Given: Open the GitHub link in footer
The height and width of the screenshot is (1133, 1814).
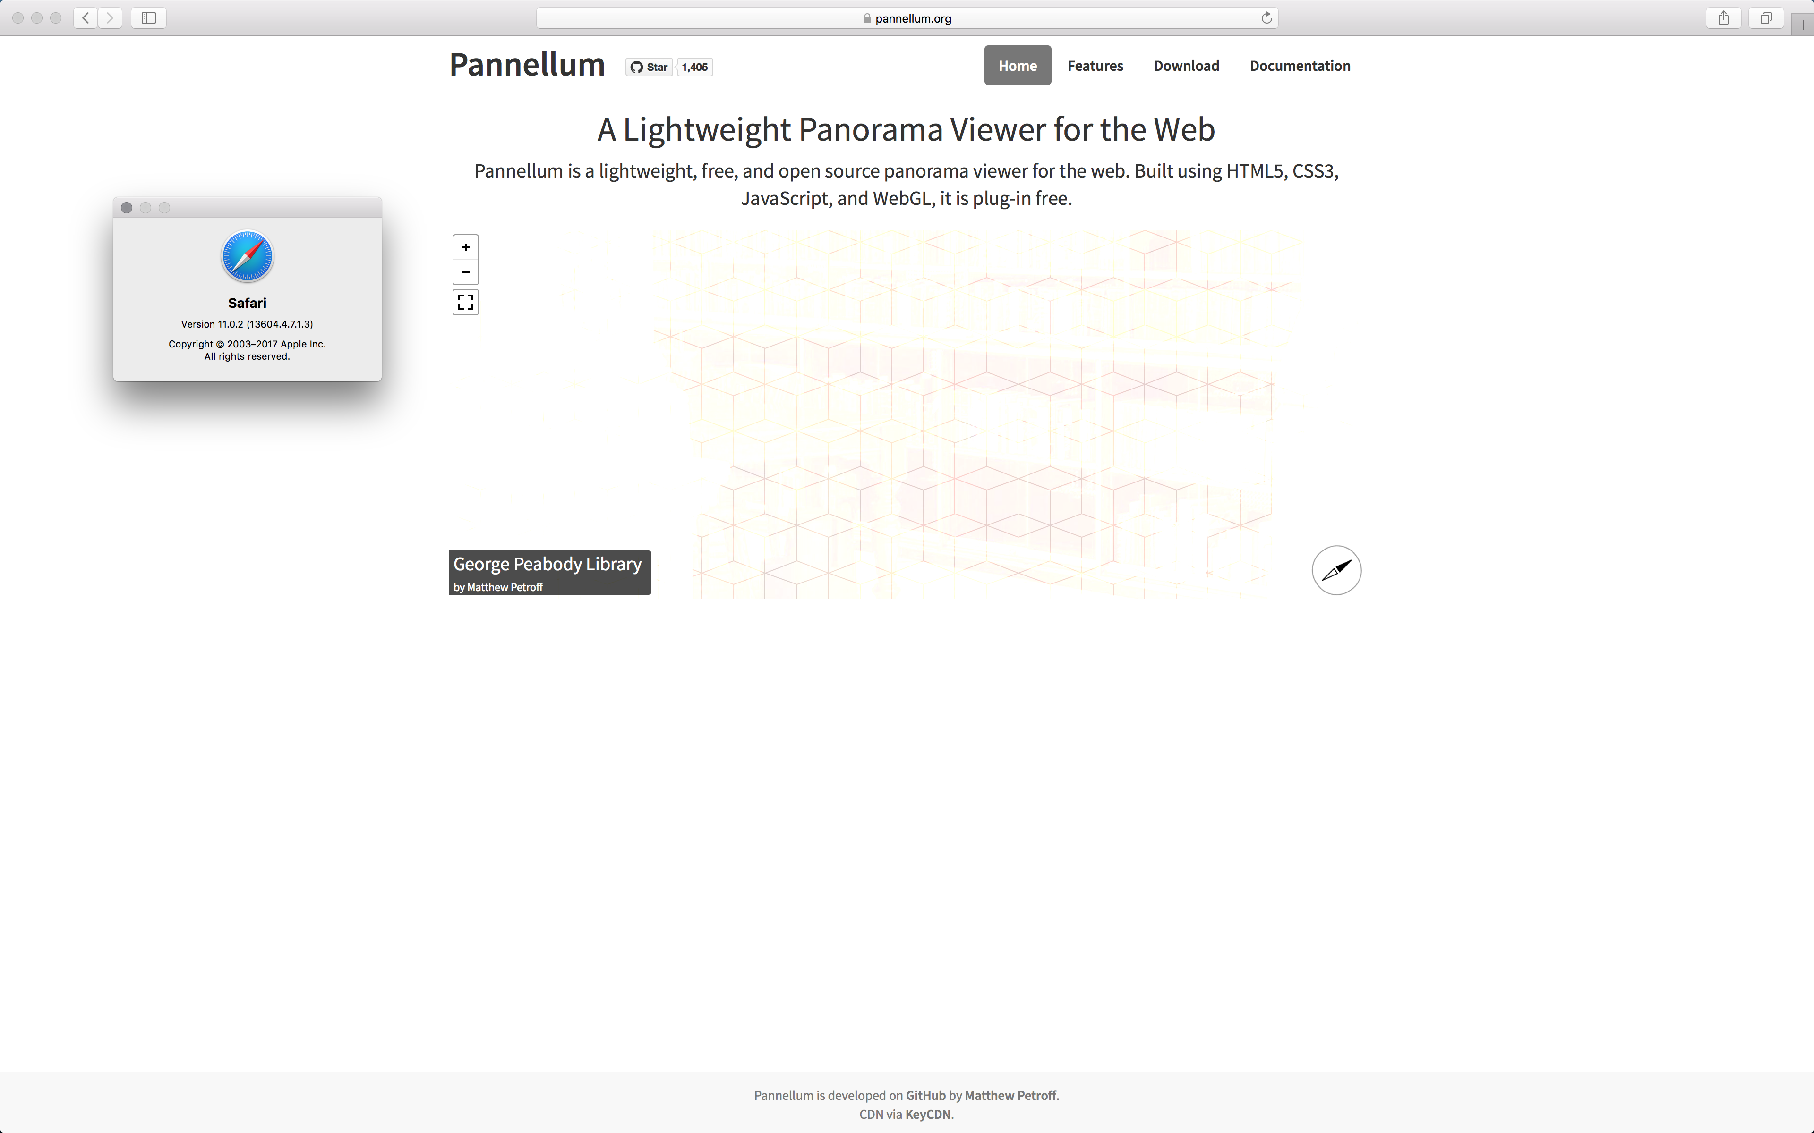Looking at the screenshot, I should pyautogui.click(x=926, y=1096).
